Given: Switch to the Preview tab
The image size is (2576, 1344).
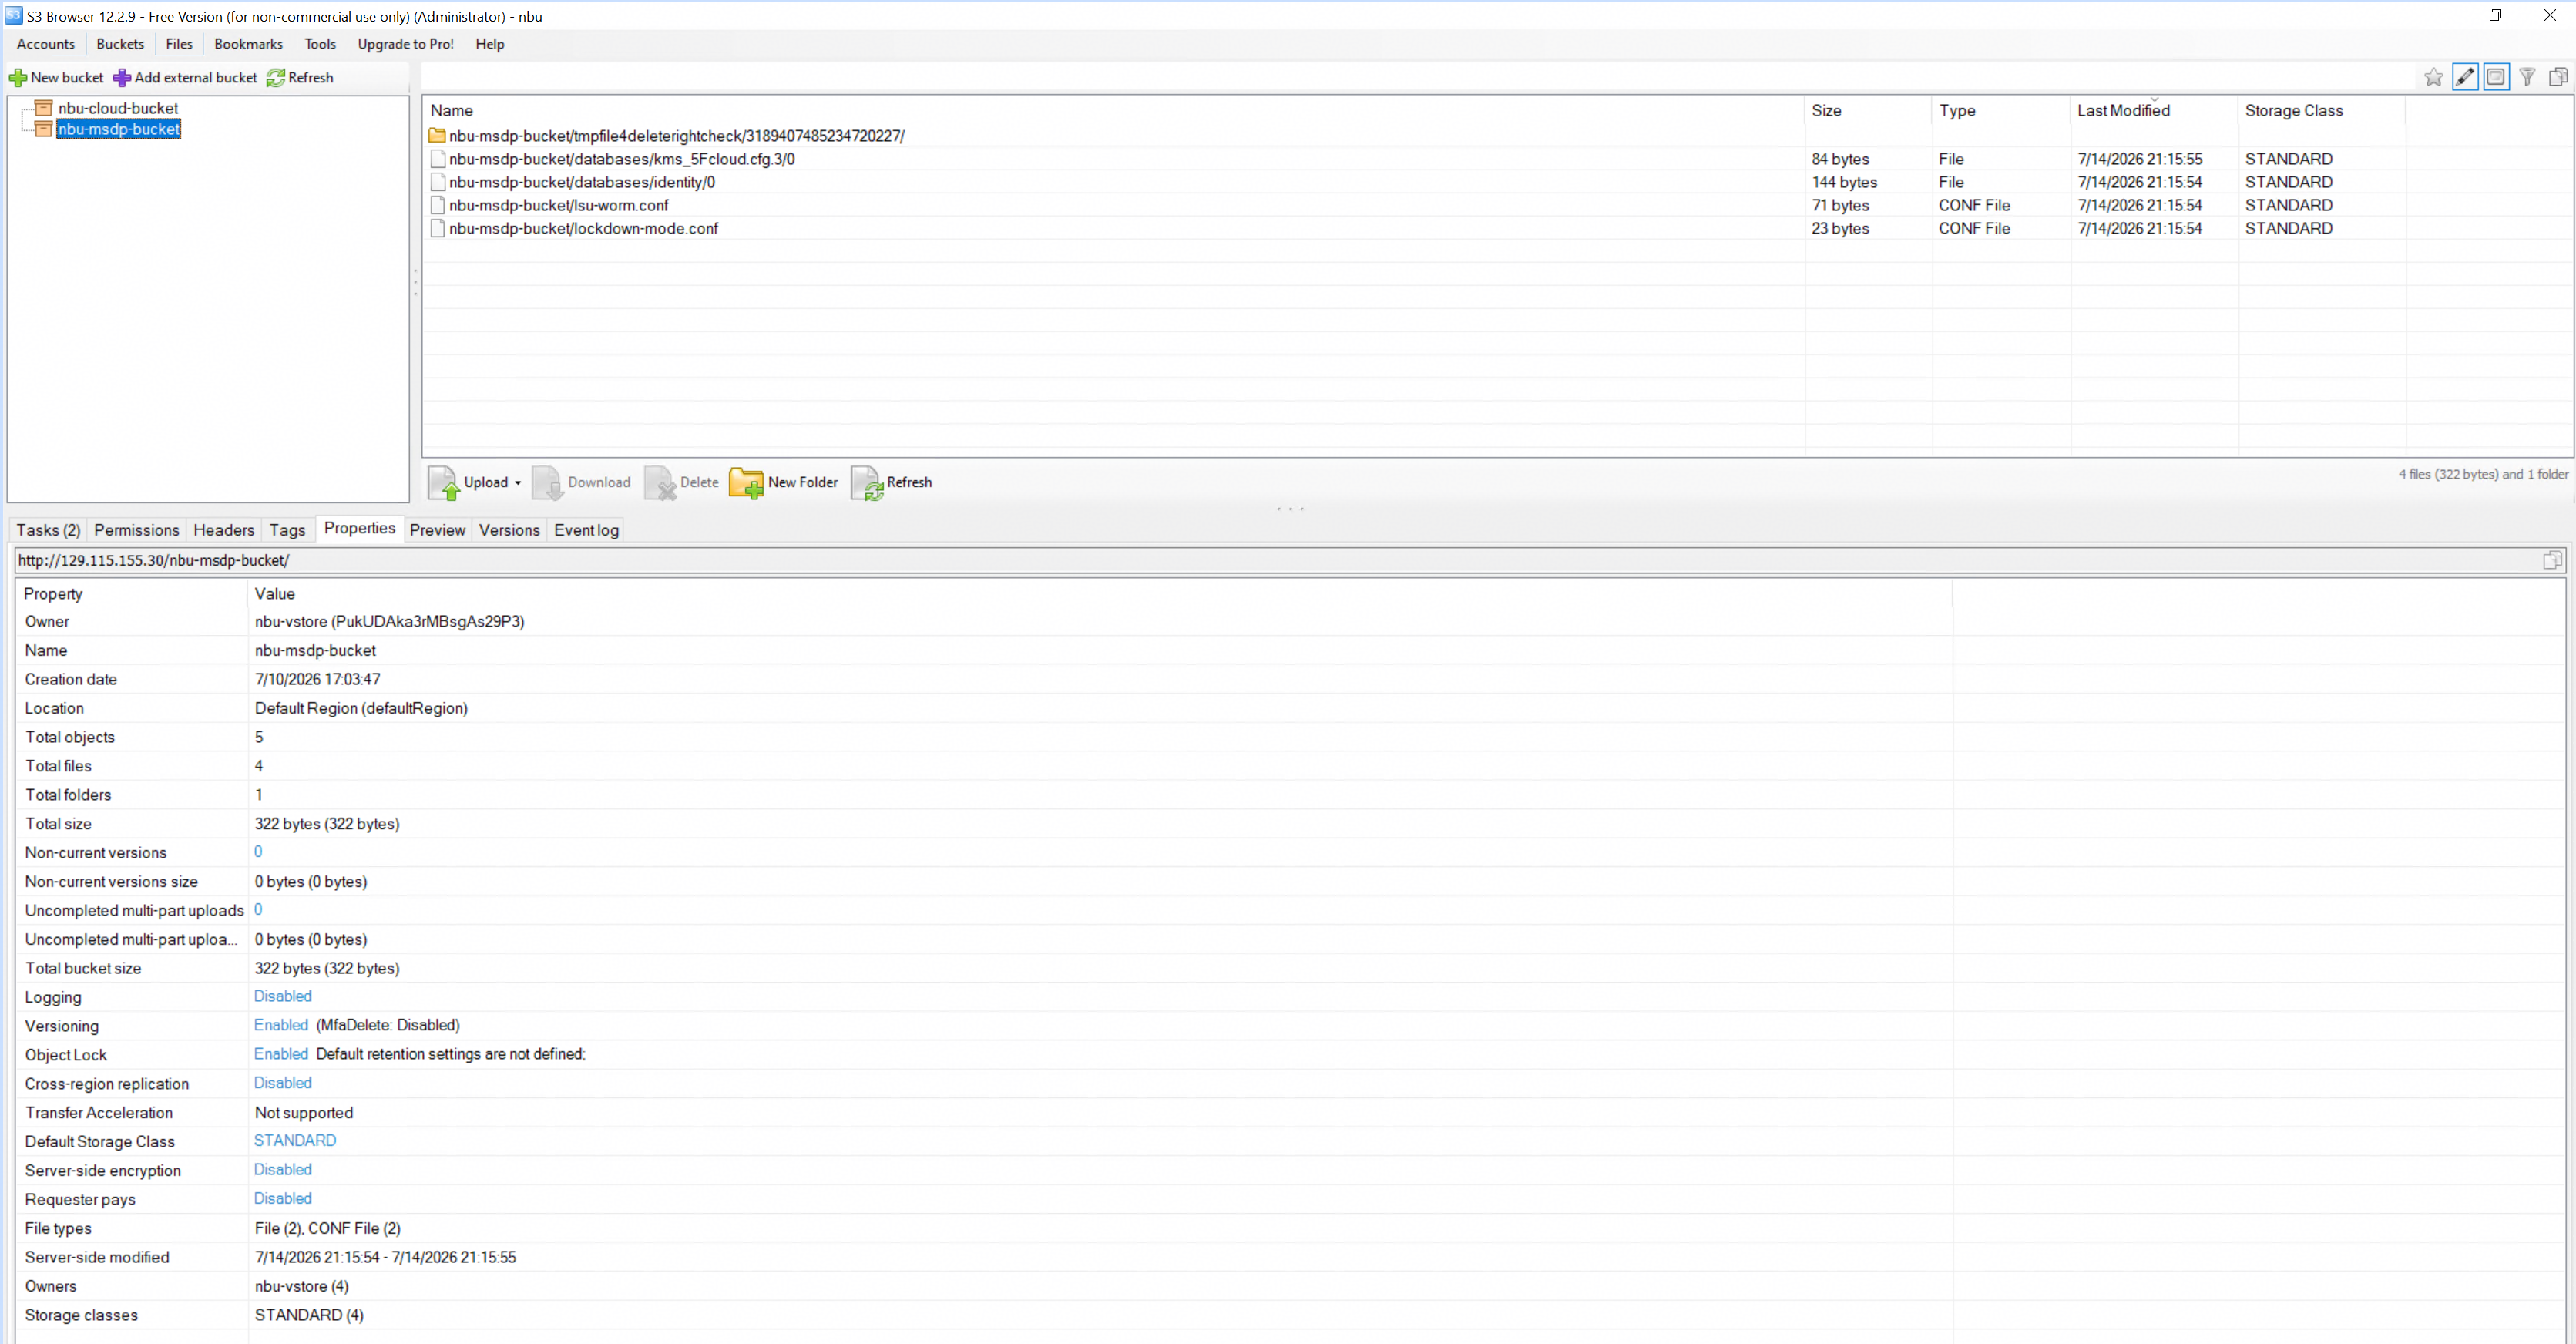Looking at the screenshot, I should point(438,530).
